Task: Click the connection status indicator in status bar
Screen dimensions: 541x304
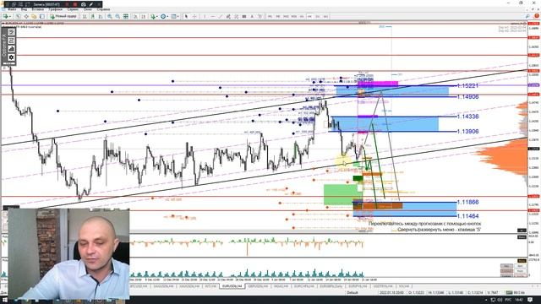Action: click(515, 293)
